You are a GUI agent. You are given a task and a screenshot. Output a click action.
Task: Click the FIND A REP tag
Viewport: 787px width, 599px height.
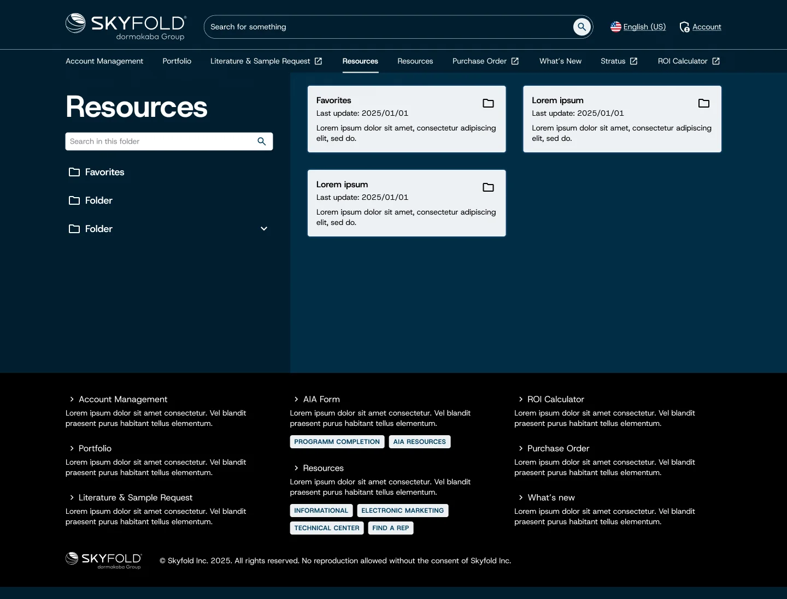click(x=390, y=527)
